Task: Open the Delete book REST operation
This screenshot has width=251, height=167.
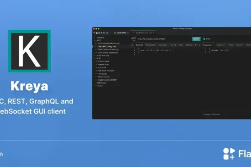Action: [103, 65]
